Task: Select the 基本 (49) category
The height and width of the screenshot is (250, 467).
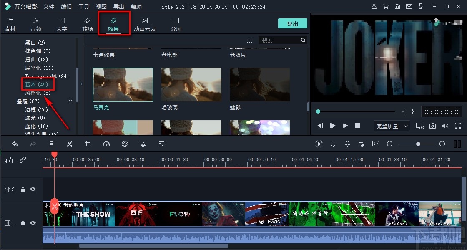Action: pos(38,84)
